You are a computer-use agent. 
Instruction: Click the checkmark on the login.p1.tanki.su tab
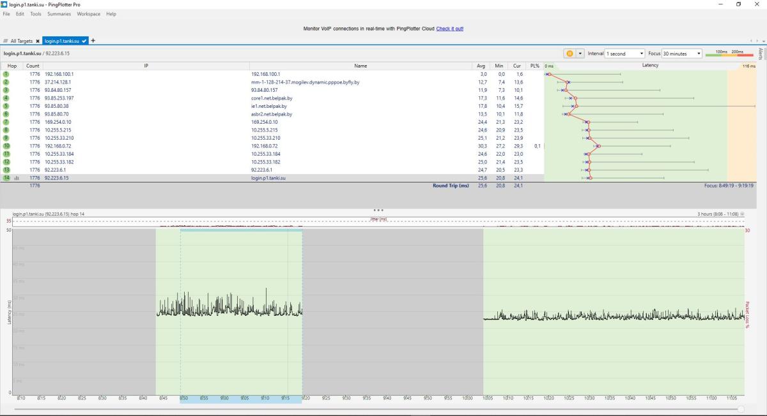click(84, 41)
